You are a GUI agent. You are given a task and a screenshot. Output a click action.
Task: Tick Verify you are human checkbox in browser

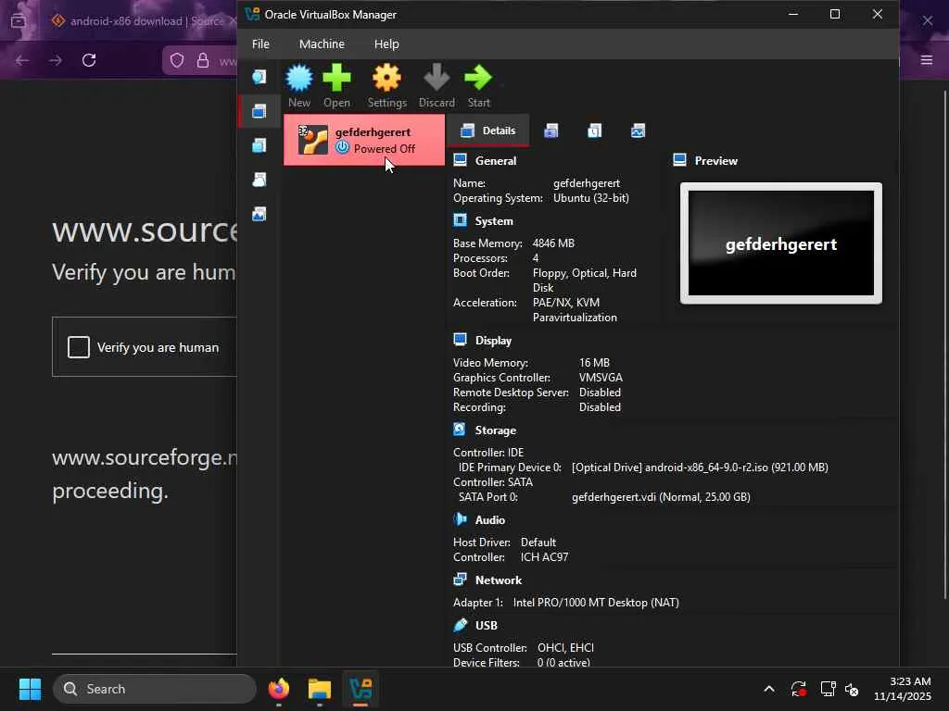click(79, 348)
